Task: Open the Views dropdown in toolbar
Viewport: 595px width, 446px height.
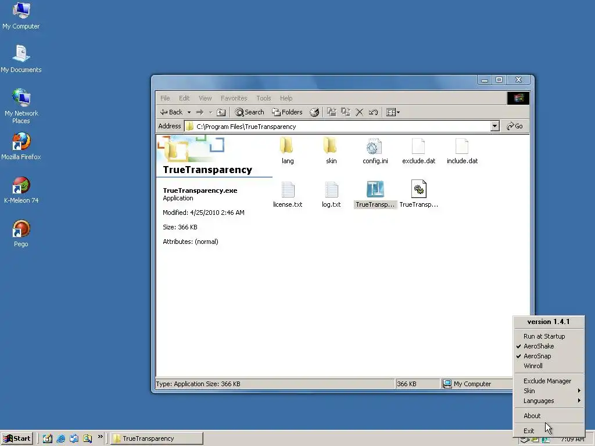Action: 393,112
